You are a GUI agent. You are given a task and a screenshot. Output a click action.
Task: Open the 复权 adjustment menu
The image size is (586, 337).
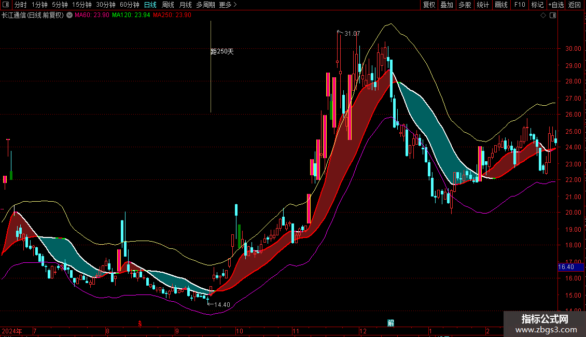pos(429,5)
